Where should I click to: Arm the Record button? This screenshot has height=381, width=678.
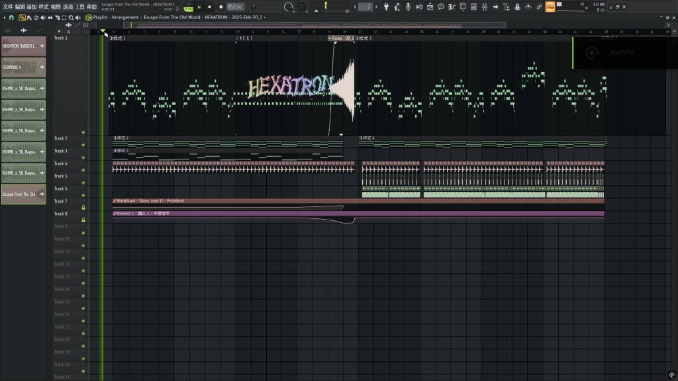coord(220,7)
